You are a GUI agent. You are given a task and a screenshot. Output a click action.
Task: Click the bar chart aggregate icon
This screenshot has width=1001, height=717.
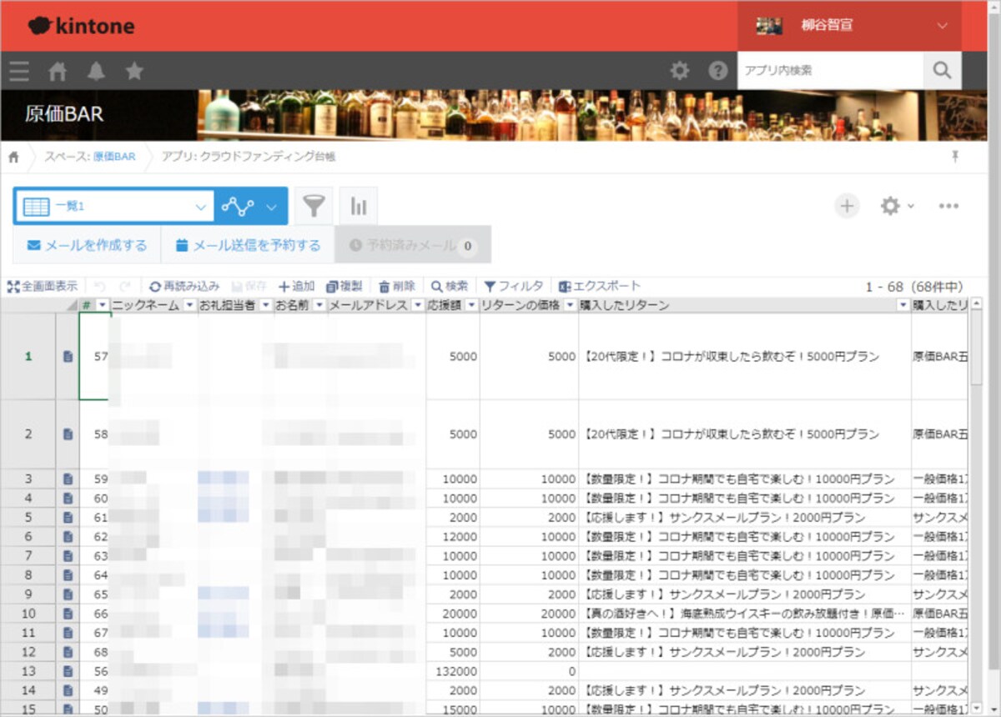click(359, 206)
